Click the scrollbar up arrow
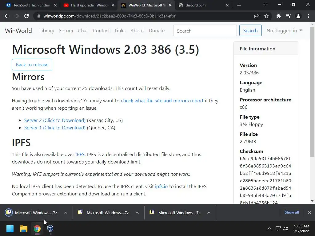 [x=312, y=25]
